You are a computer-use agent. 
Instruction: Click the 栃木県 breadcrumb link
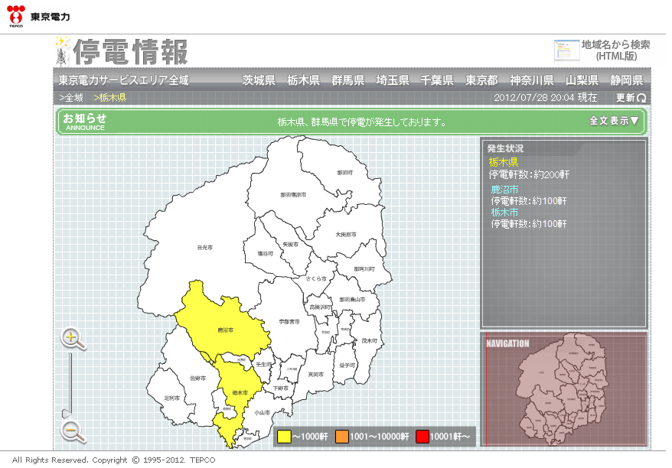pyautogui.click(x=110, y=98)
